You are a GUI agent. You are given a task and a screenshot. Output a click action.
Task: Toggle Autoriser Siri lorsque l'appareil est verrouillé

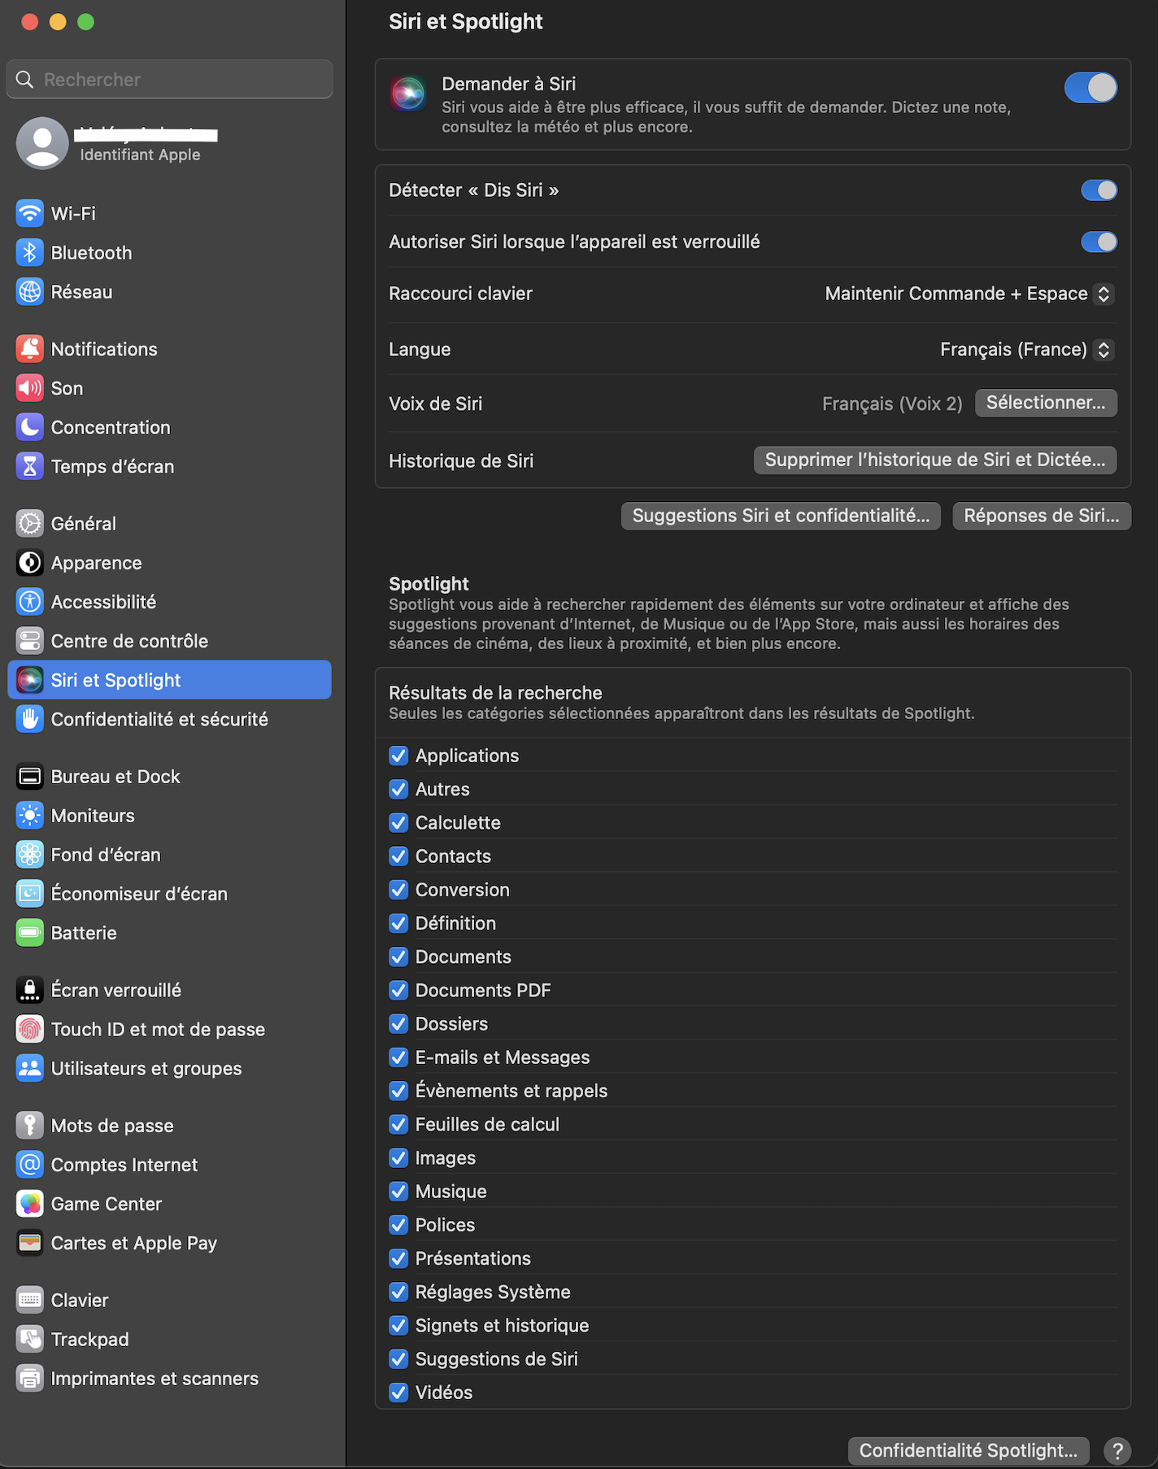(x=1099, y=242)
